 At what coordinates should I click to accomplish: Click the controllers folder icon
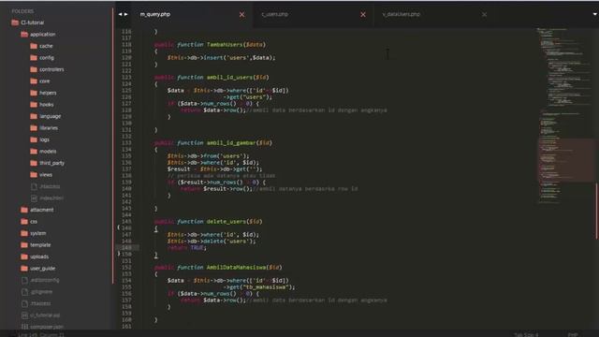pyautogui.click(x=34, y=69)
